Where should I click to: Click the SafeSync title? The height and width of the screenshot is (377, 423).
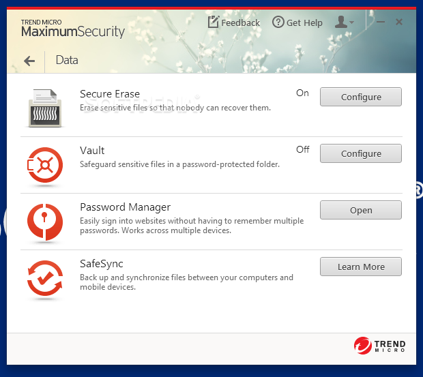[102, 264]
